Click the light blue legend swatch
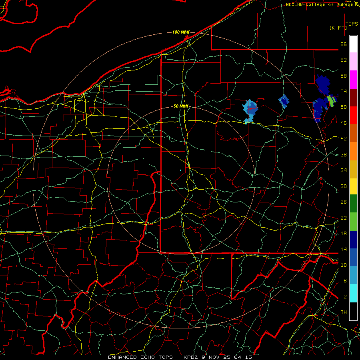Viewport: 360px width, 360px height. tap(353, 275)
